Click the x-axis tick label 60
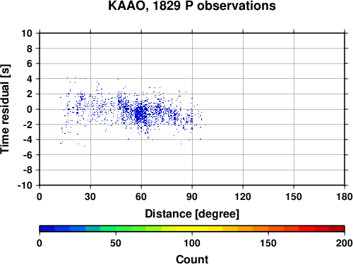353x264 pixels. pos(141,196)
